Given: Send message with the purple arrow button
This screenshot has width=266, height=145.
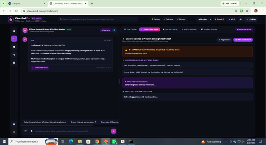Looking at the screenshot, I should pos(114,131).
